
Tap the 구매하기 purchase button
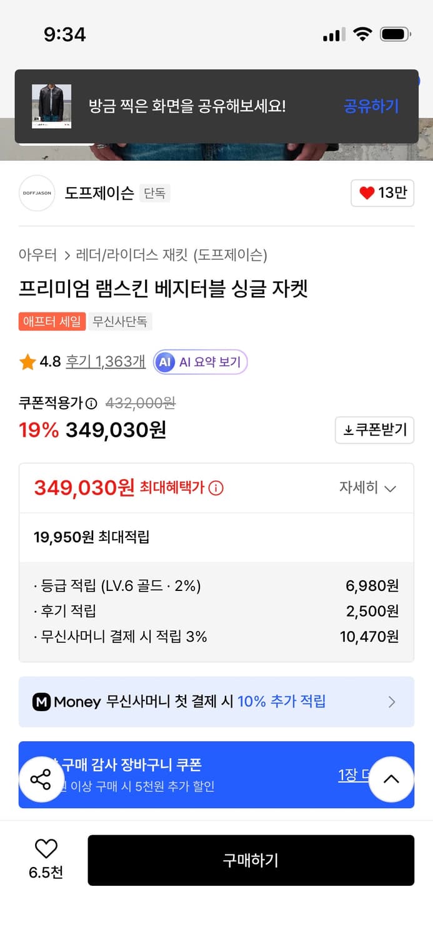click(251, 860)
